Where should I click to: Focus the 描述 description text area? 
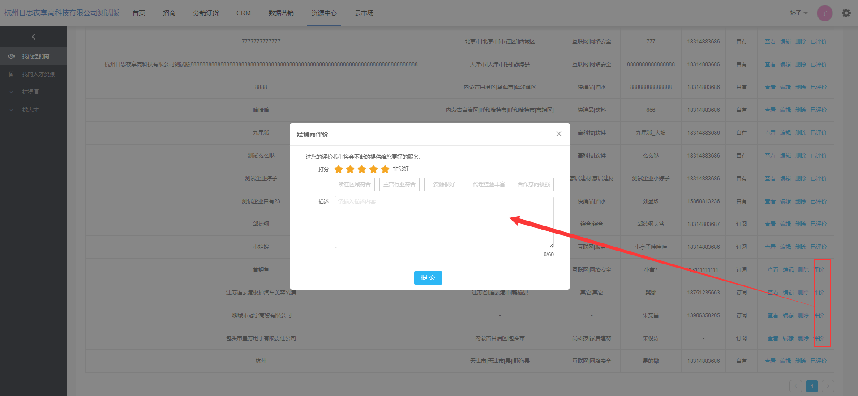(x=444, y=222)
